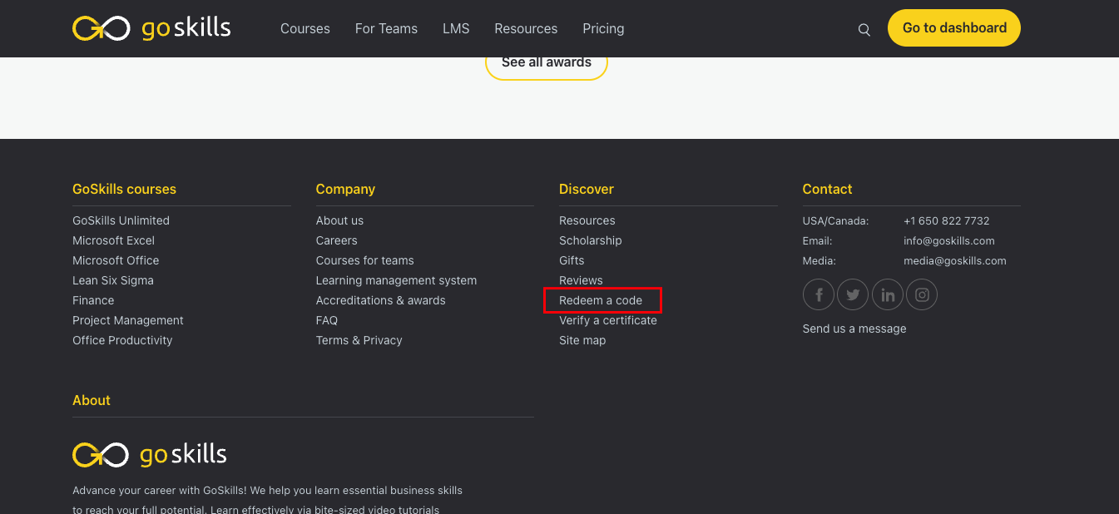Visit the About us page
The image size is (1119, 514).
pyautogui.click(x=339, y=220)
